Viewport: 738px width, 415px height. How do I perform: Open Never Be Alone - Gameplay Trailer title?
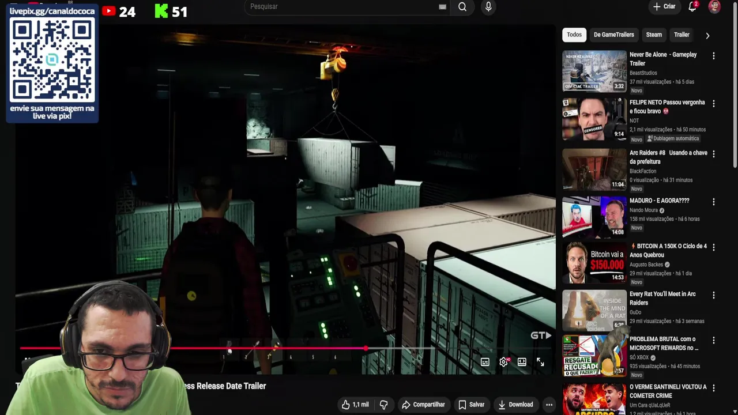(663, 59)
